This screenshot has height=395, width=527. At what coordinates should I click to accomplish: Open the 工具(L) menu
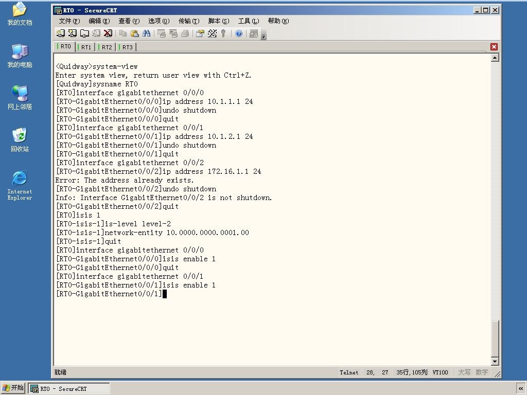249,21
